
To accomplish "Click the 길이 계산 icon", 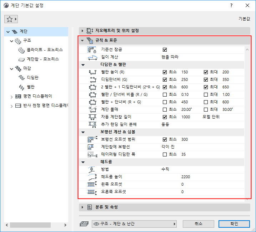I will (92, 57).
